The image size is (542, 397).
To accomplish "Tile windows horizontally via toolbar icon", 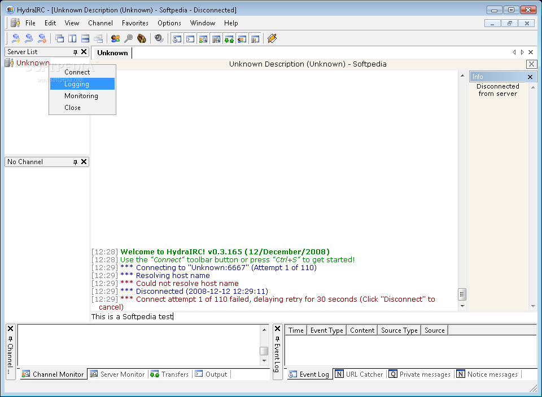I will pyautogui.click(x=85, y=38).
